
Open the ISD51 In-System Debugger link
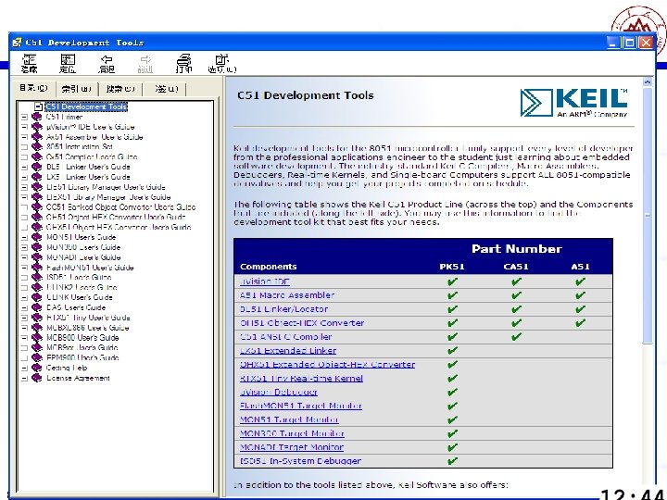click(x=300, y=461)
